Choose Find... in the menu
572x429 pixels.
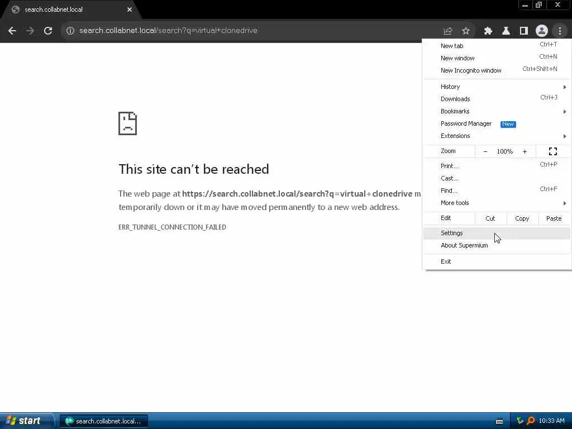coord(497,190)
